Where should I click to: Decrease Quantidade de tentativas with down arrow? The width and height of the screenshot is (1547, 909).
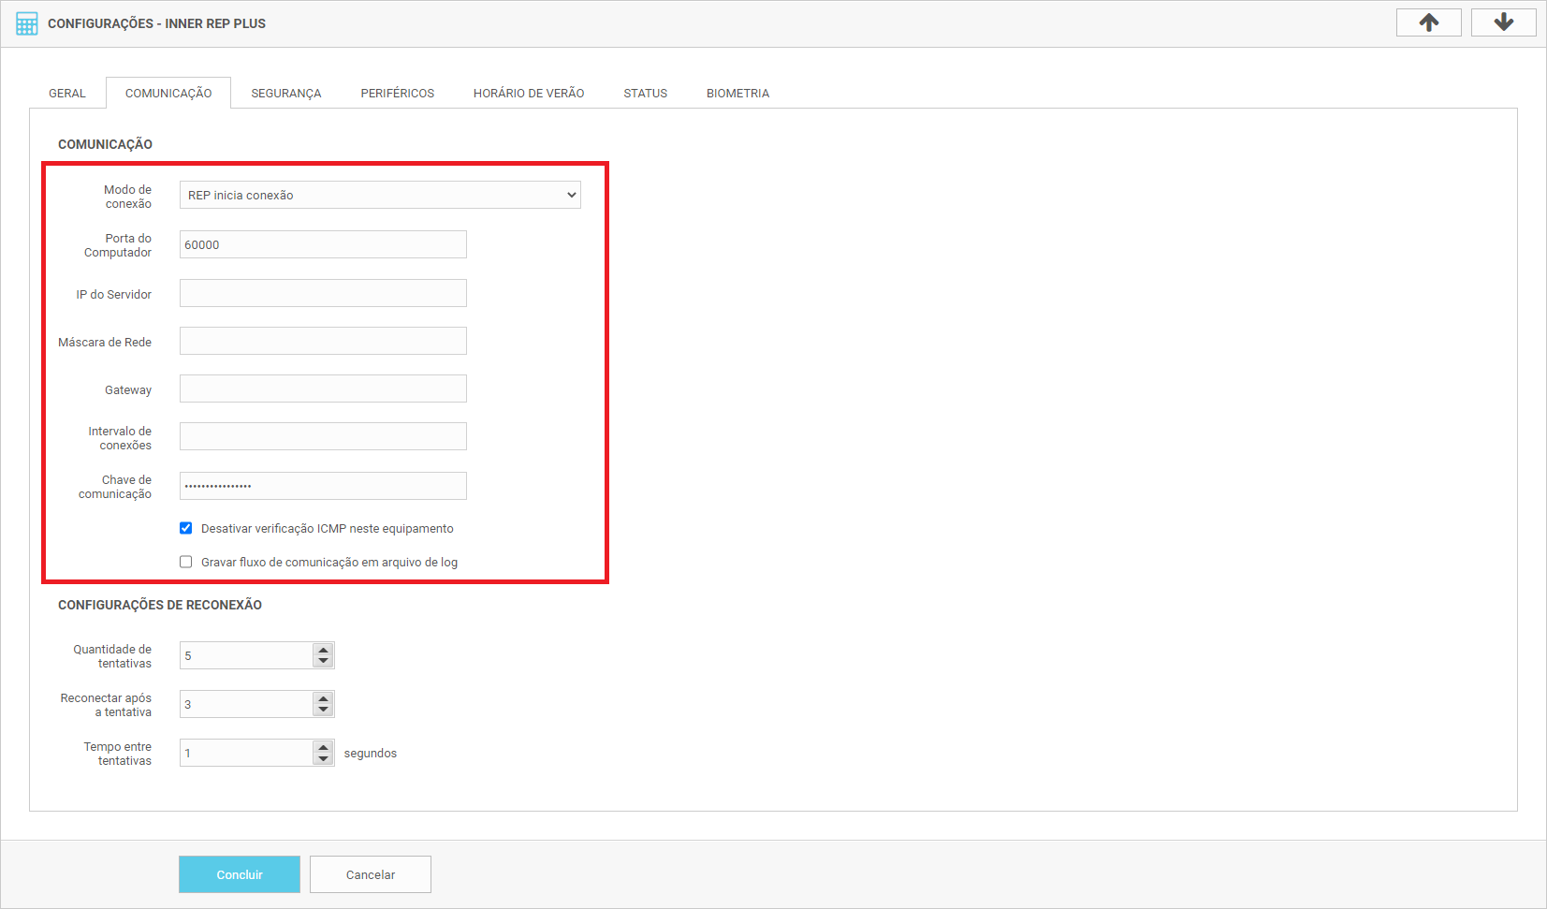(x=323, y=661)
